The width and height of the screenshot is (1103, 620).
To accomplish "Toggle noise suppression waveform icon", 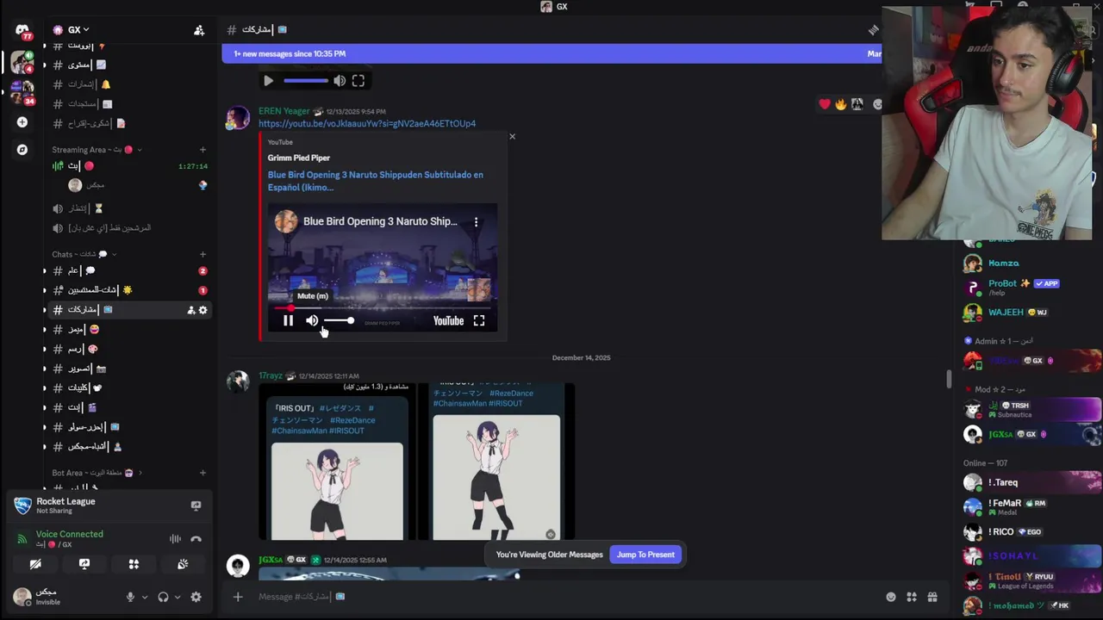I will [175, 539].
